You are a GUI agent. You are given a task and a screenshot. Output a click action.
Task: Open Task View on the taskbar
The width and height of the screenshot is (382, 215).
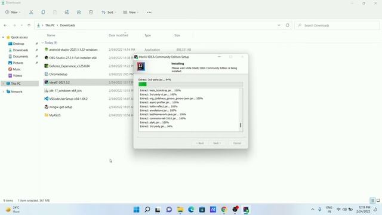pyautogui.click(x=158, y=210)
